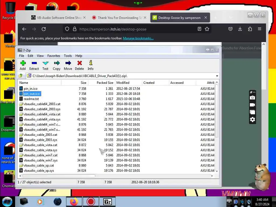Open Firefox downloads panel
Screen dimensions: 276x207
coord(240,29)
